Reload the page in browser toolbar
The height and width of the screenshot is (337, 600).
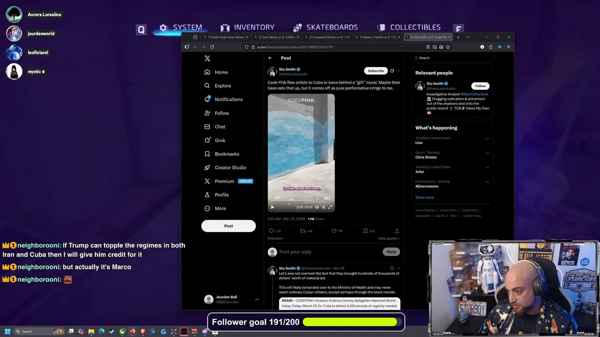click(x=212, y=47)
